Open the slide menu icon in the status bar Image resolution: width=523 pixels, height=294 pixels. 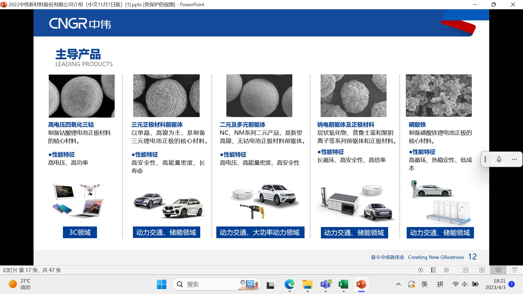433,270
